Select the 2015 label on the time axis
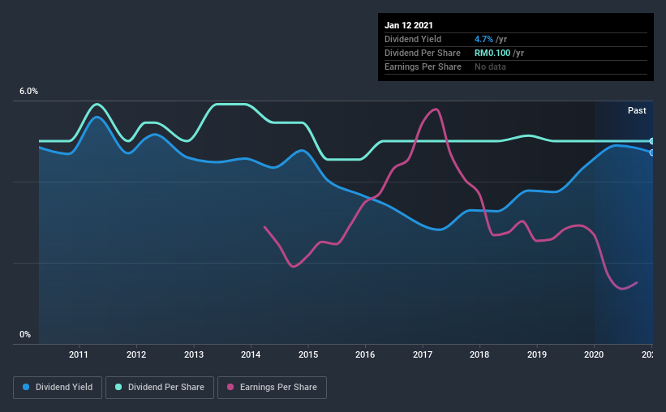This screenshot has height=412, width=666. [x=308, y=354]
